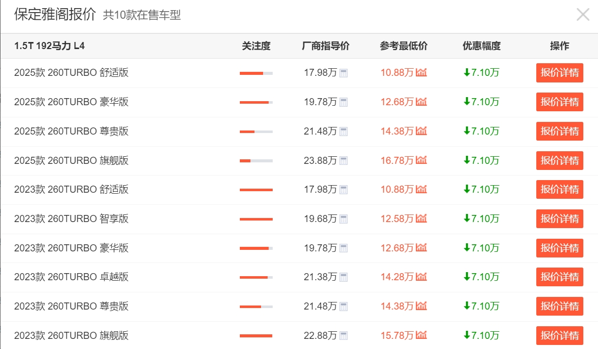
Task: Click ↓7.10万 discount for 2025款 舒适版
Action: (x=481, y=72)
